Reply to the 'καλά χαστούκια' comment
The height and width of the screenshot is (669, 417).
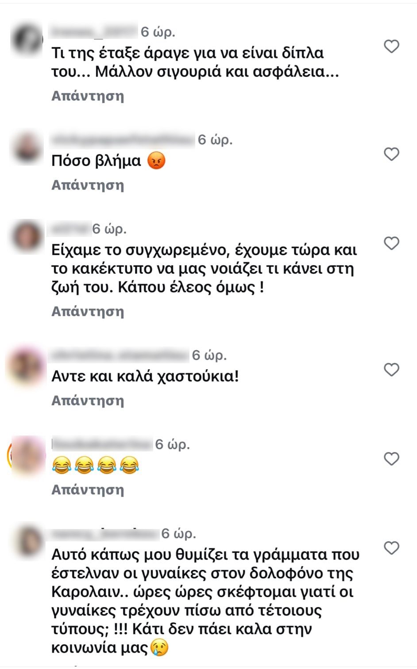pos(88,401)
